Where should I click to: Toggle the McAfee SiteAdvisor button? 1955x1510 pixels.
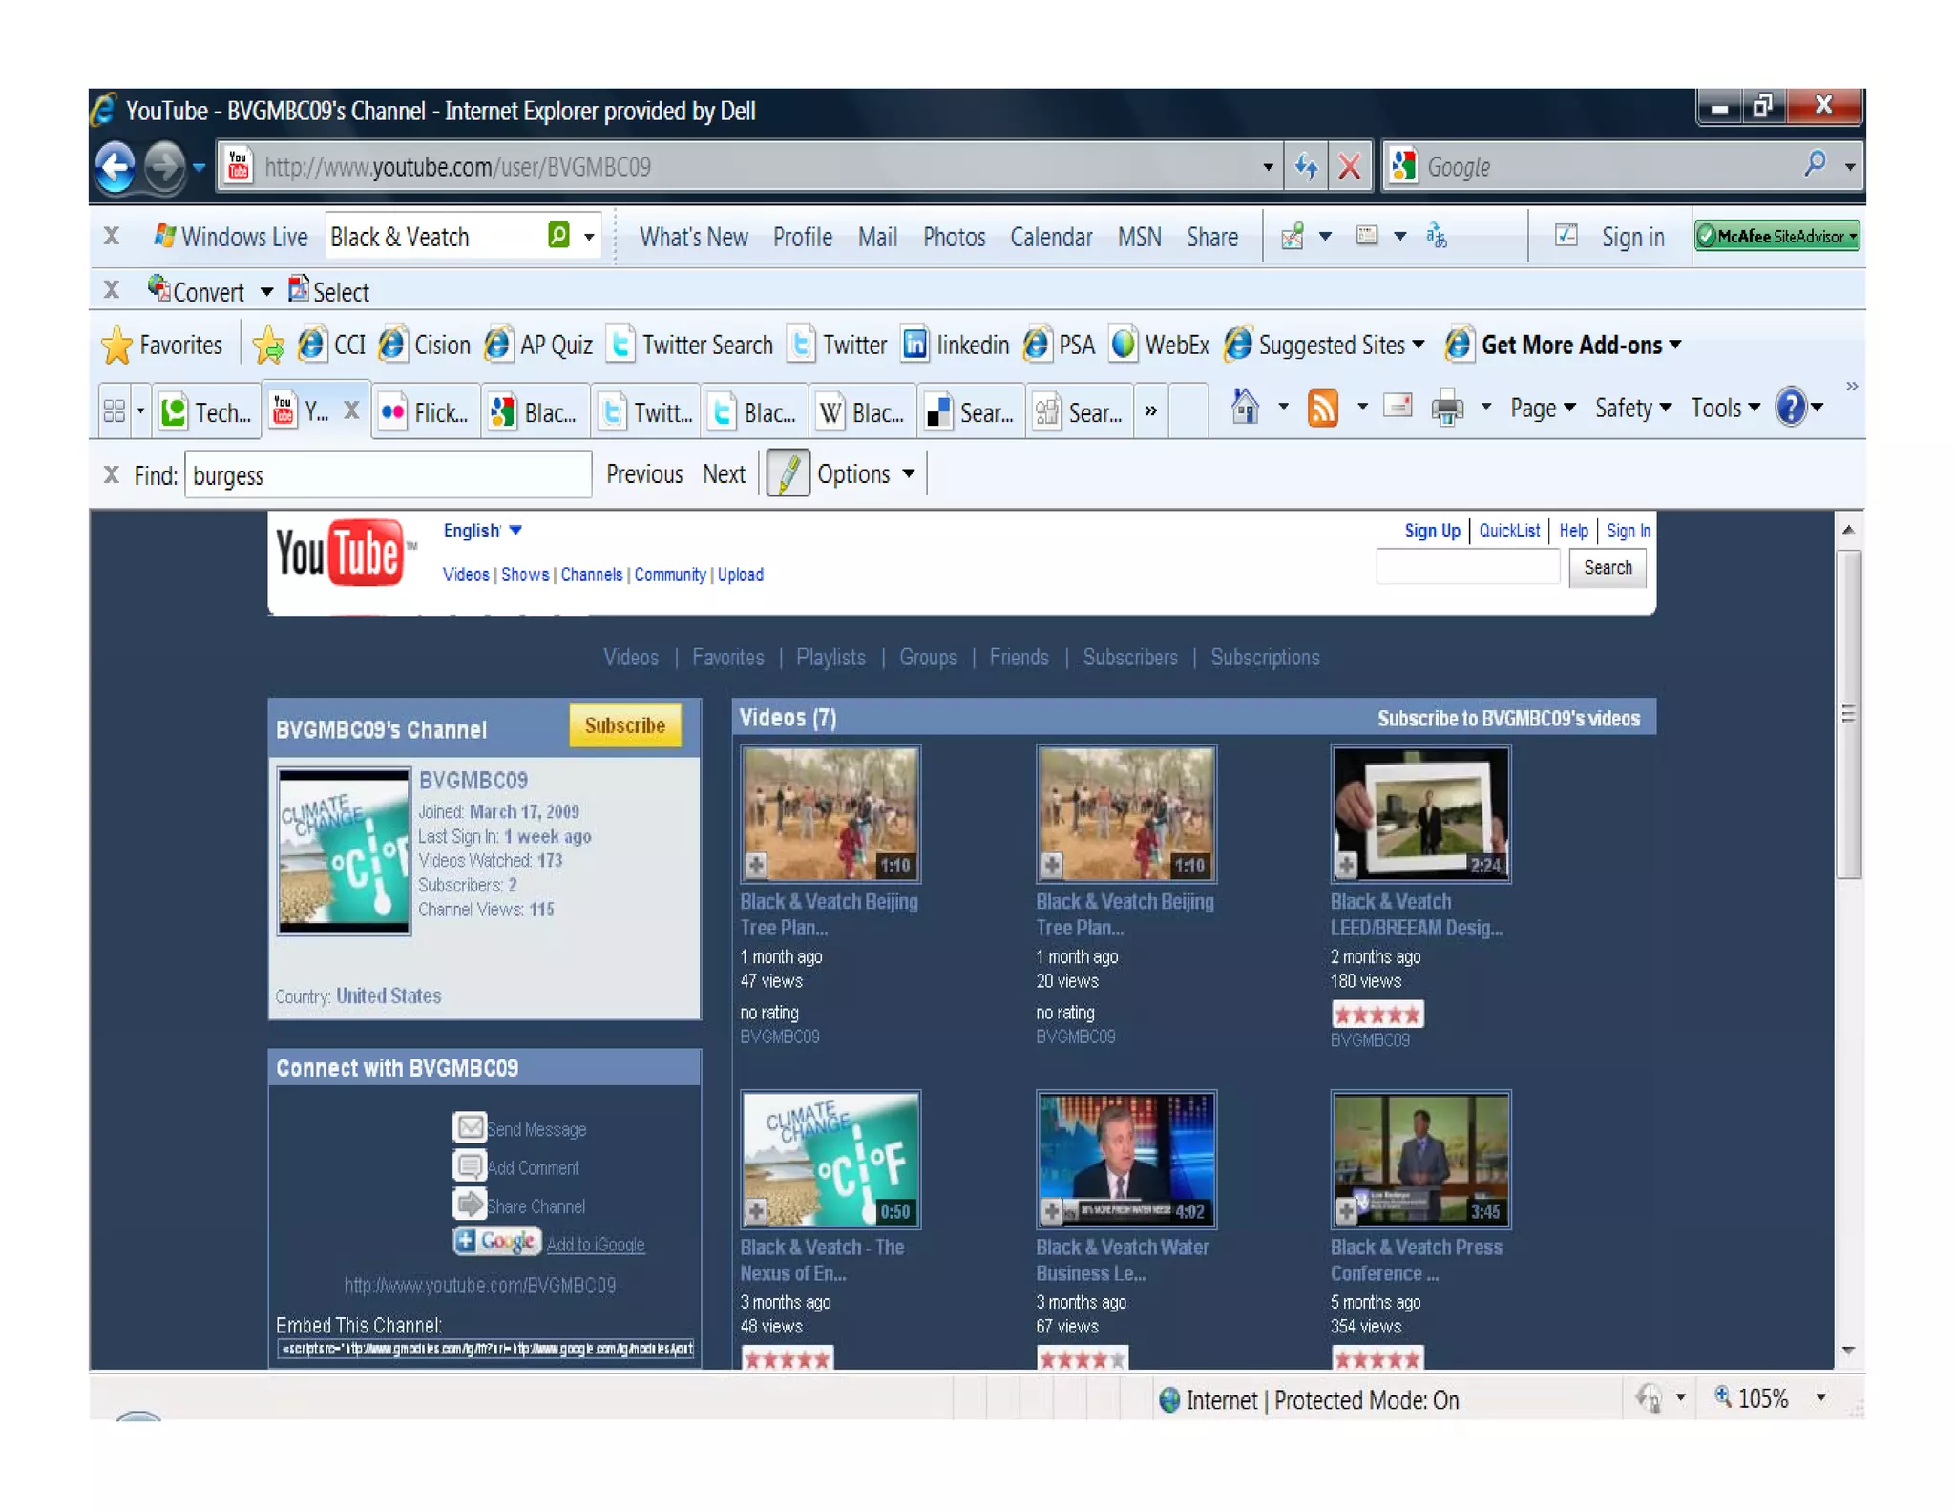pyautogui.click(x=1776, y=236)
